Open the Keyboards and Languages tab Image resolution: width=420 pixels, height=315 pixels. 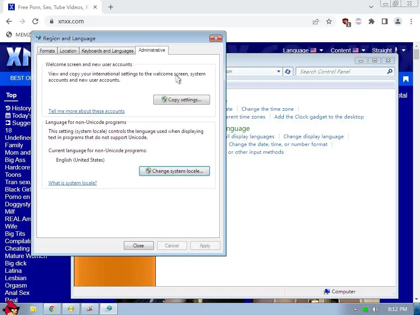click(107, 50)
